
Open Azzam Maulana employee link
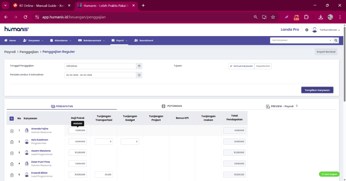pos(41,151)
